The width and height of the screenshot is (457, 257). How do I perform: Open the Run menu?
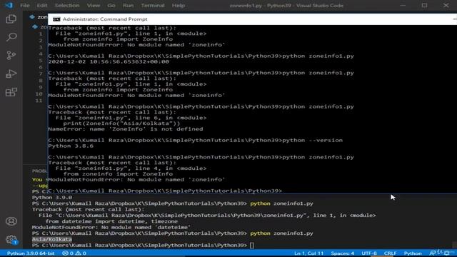pos(128,6)
